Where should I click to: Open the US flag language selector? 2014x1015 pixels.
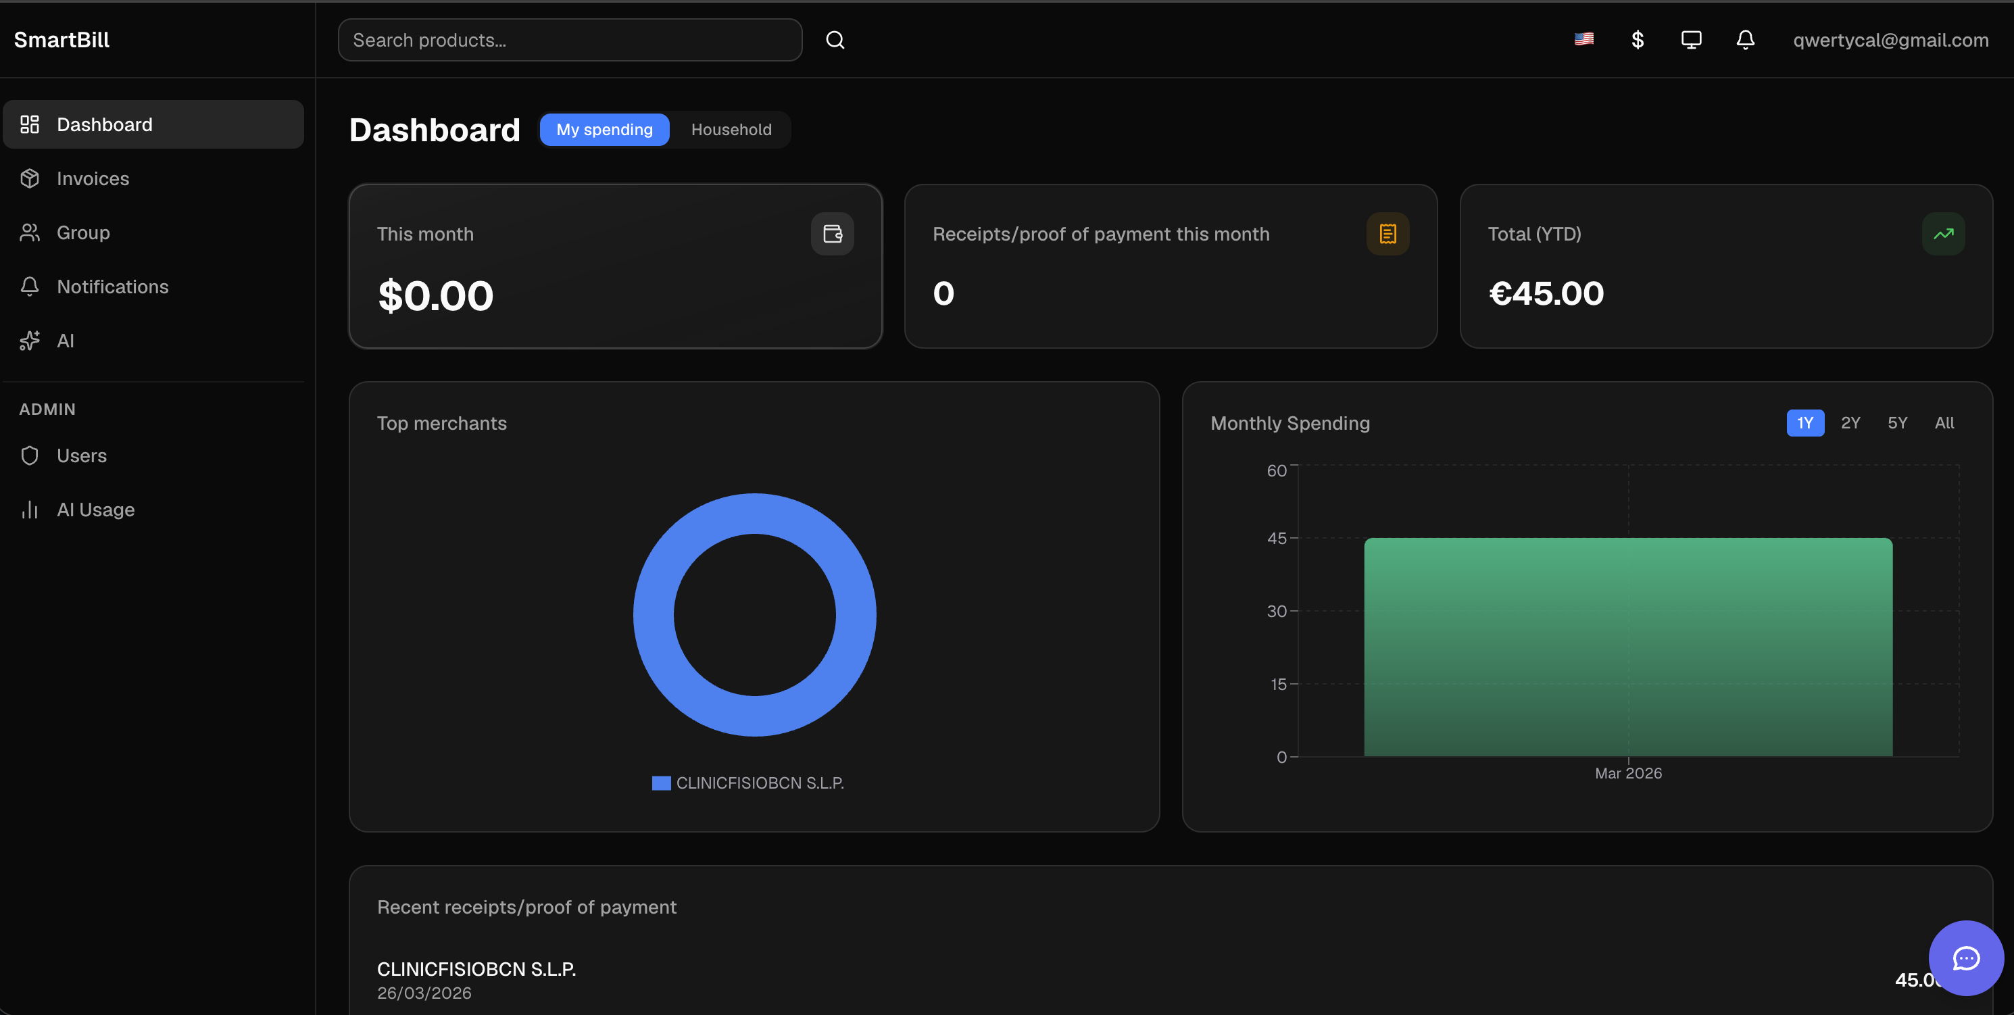click(x=1584, y=39)
